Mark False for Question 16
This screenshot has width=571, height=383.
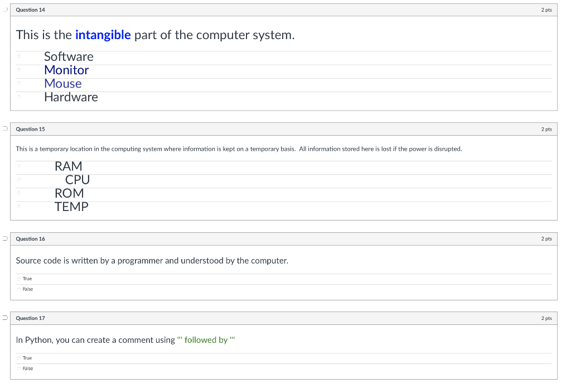pos(18,289)
